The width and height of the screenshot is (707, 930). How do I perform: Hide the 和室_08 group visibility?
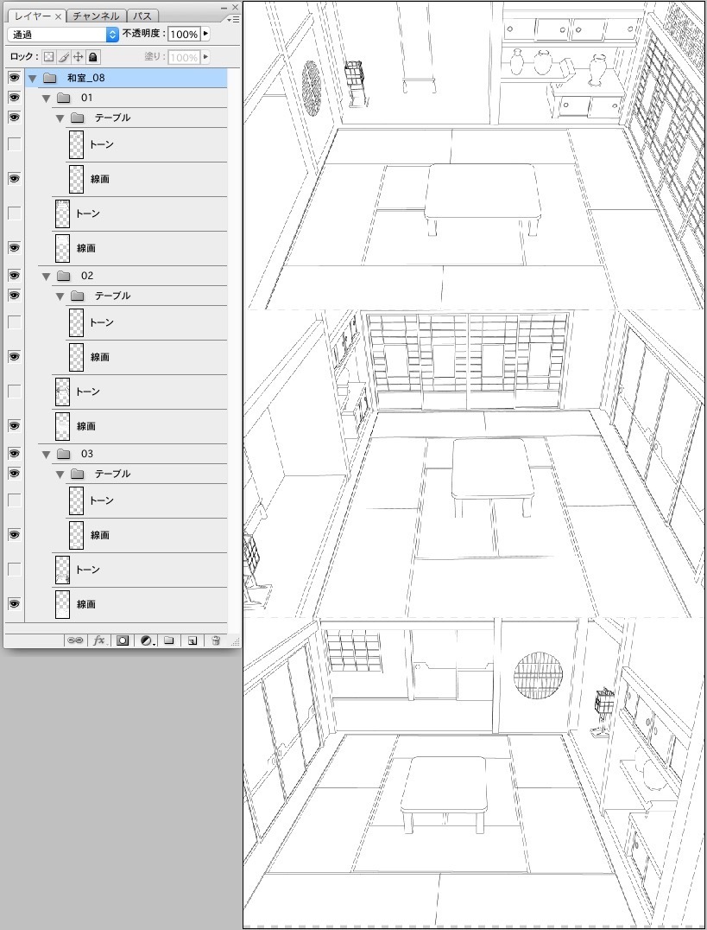click(x=13, y=77)
